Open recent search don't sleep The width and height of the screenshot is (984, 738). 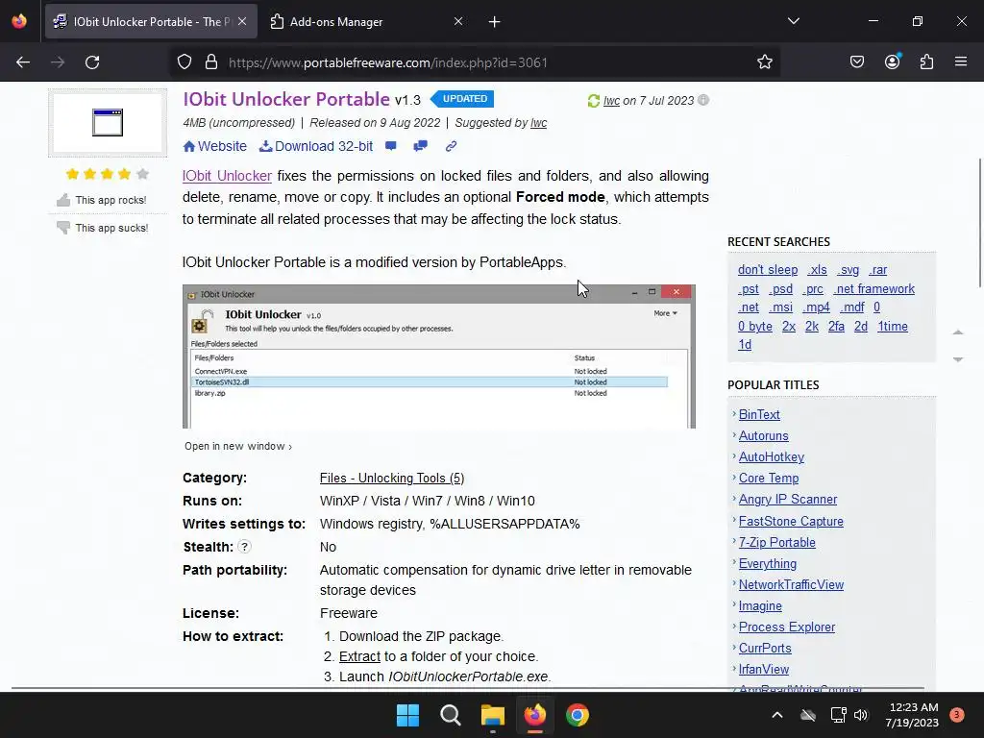click(768, 270)
